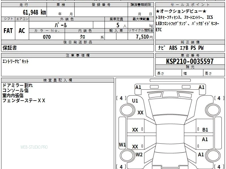Select the inspector note ドアミラー割れ
The height and width of the screenshot is (169, 226).
tap(18, 85)
